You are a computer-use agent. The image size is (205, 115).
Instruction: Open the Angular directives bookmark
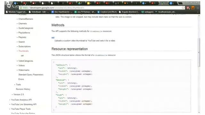click(x=129, y=12)
